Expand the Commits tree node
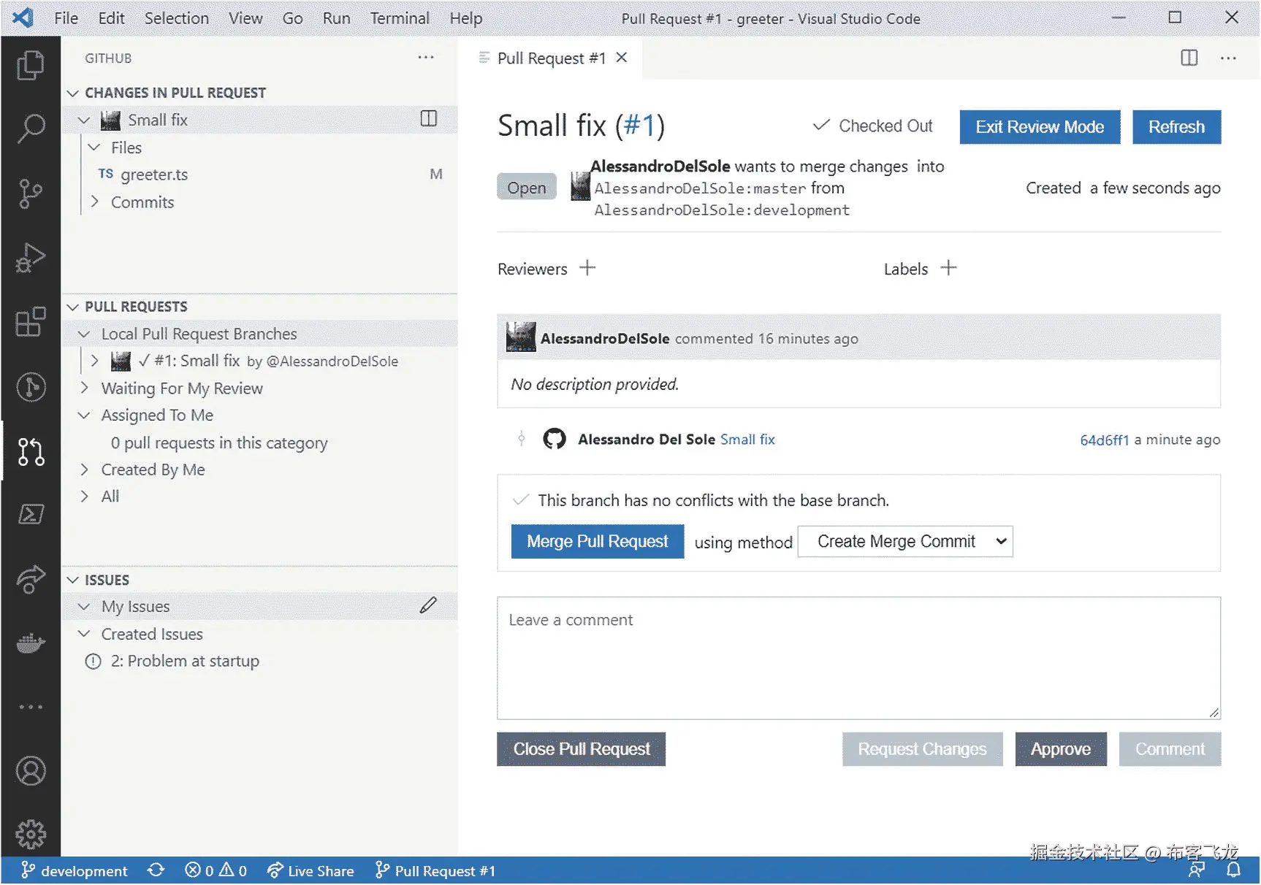The height and width of the screenshot is (885, 1261). point(94,202)
